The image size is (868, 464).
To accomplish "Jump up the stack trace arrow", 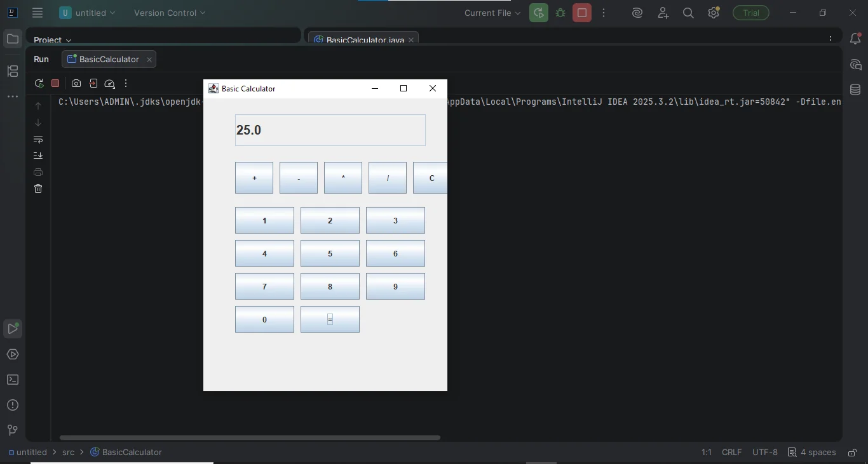I will pyautogui.click(x=38, y=106).
